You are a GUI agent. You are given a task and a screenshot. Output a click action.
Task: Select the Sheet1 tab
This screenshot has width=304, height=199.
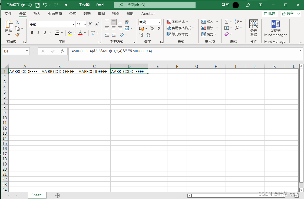click(37, 195)
